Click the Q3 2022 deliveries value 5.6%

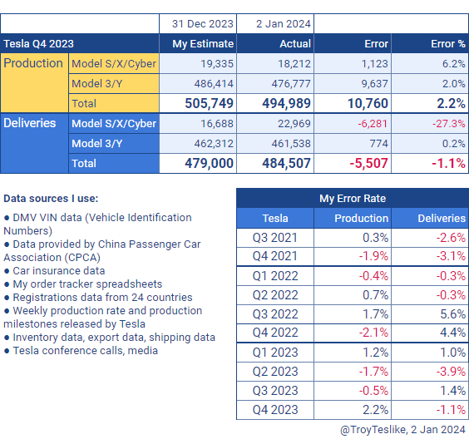coord(430,314)
